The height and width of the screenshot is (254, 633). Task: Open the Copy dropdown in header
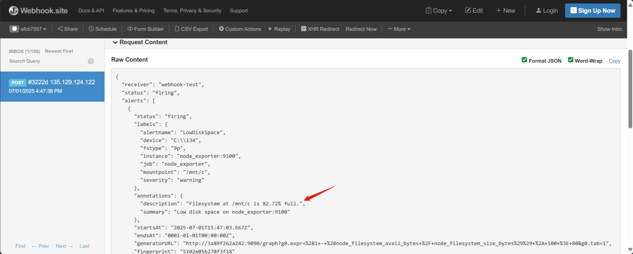439,11
